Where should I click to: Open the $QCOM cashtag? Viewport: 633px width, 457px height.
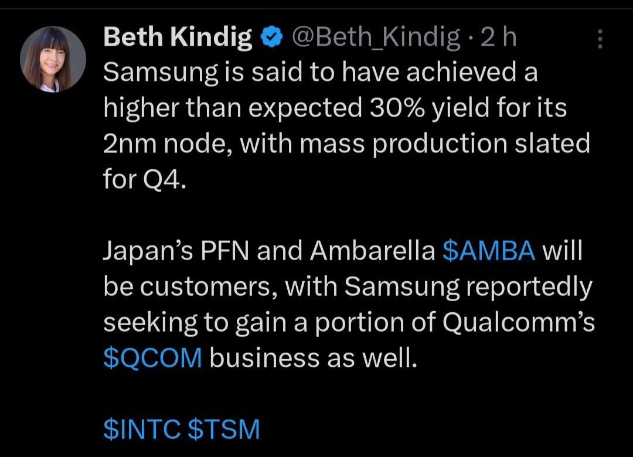[x=152, y=359]
